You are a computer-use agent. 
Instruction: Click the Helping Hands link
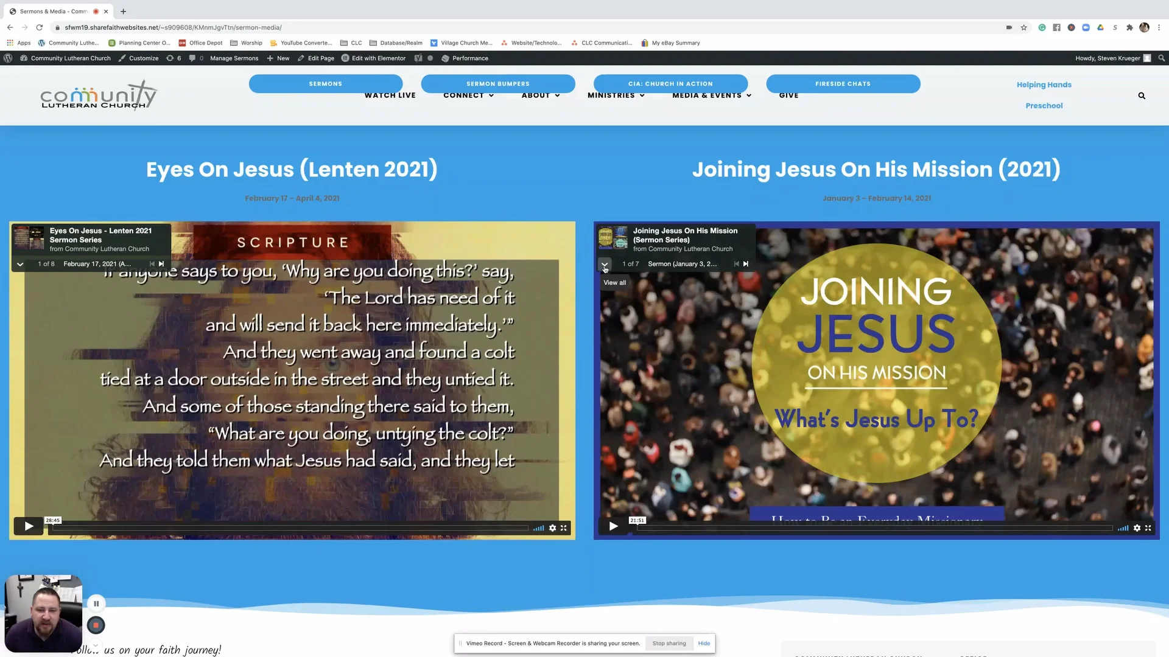pyautogui.click(x=1044, y=85)
